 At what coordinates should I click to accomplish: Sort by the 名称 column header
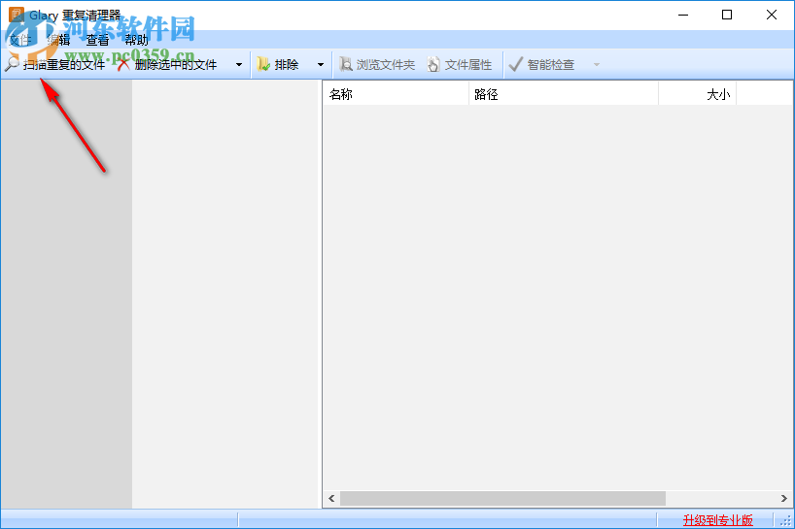tap(396, 94)
